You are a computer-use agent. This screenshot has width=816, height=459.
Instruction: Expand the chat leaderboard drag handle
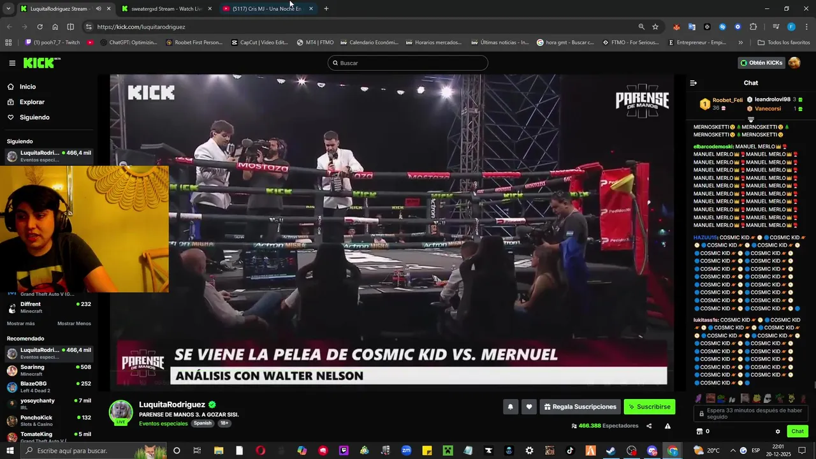click(x=750, y=119)
